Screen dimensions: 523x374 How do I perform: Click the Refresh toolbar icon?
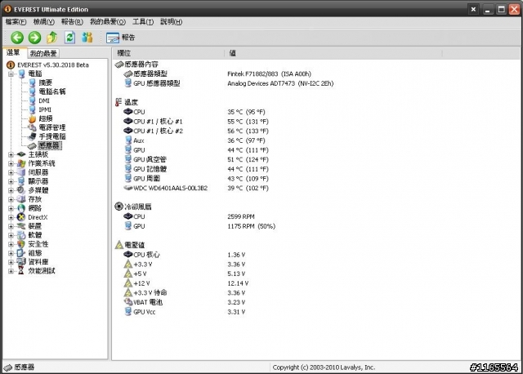(70, 38)
